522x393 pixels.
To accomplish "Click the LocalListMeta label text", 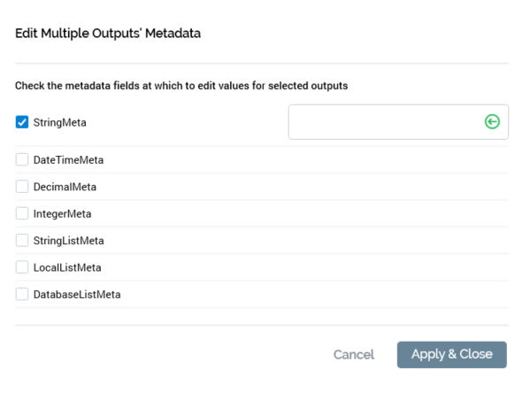I will 67,267.
